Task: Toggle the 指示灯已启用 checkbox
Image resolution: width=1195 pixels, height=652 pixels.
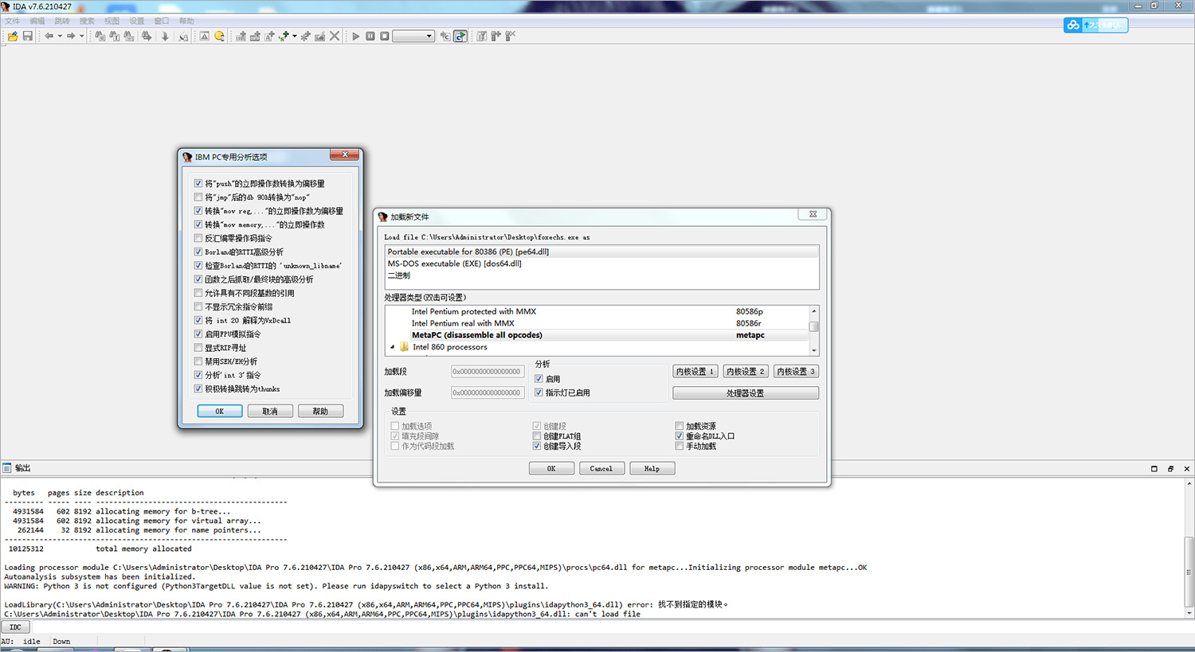Action: pos(539,392)
